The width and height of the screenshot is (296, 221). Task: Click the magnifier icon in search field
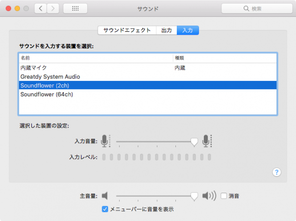[246, 8]
